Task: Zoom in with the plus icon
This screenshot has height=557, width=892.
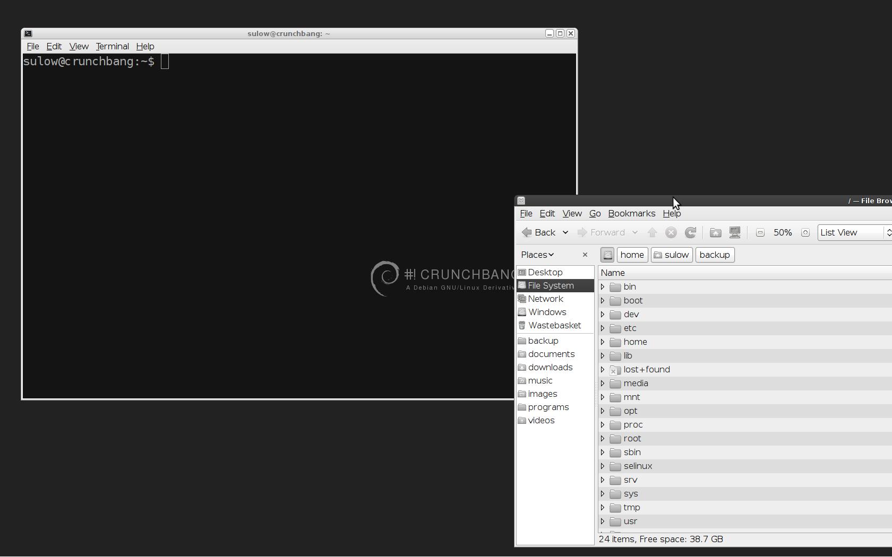Action: coord(805,233)
